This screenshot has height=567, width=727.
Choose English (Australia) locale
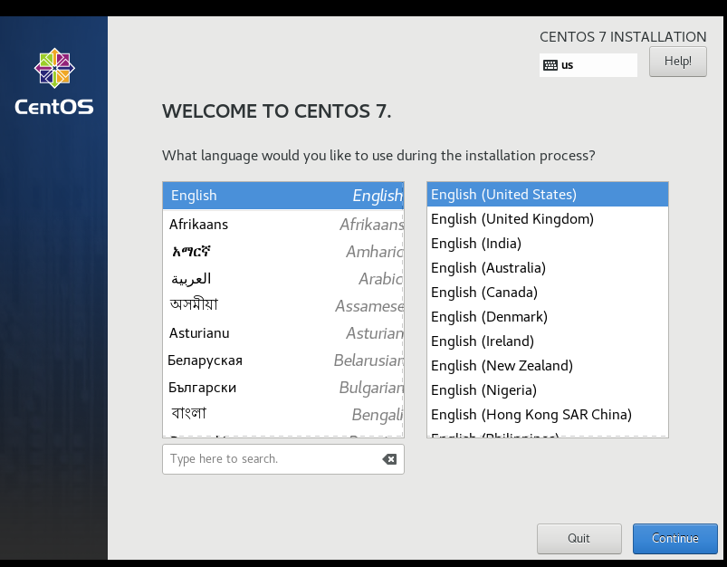548,268
